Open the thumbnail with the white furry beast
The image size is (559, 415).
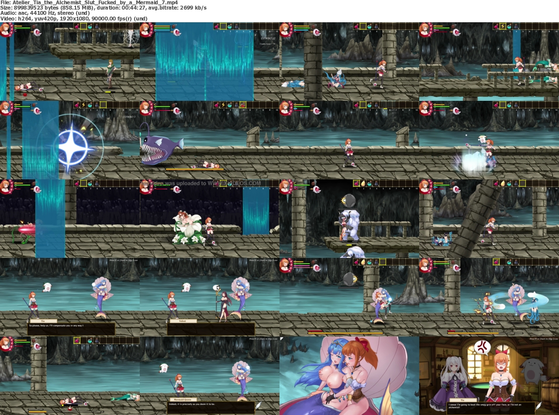point(349,219)
